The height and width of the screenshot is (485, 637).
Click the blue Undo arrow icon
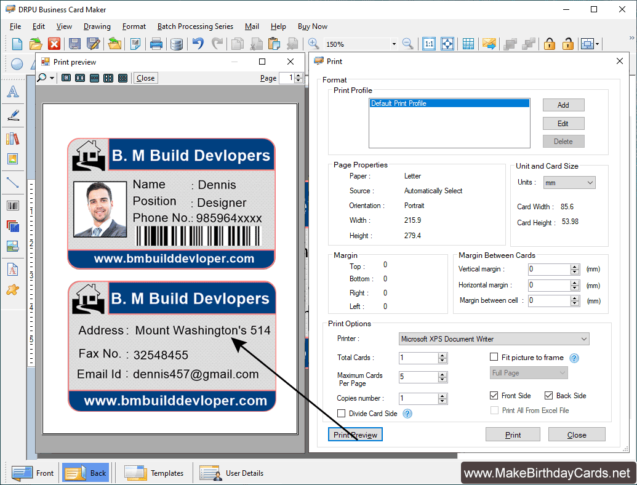[198, 44]
